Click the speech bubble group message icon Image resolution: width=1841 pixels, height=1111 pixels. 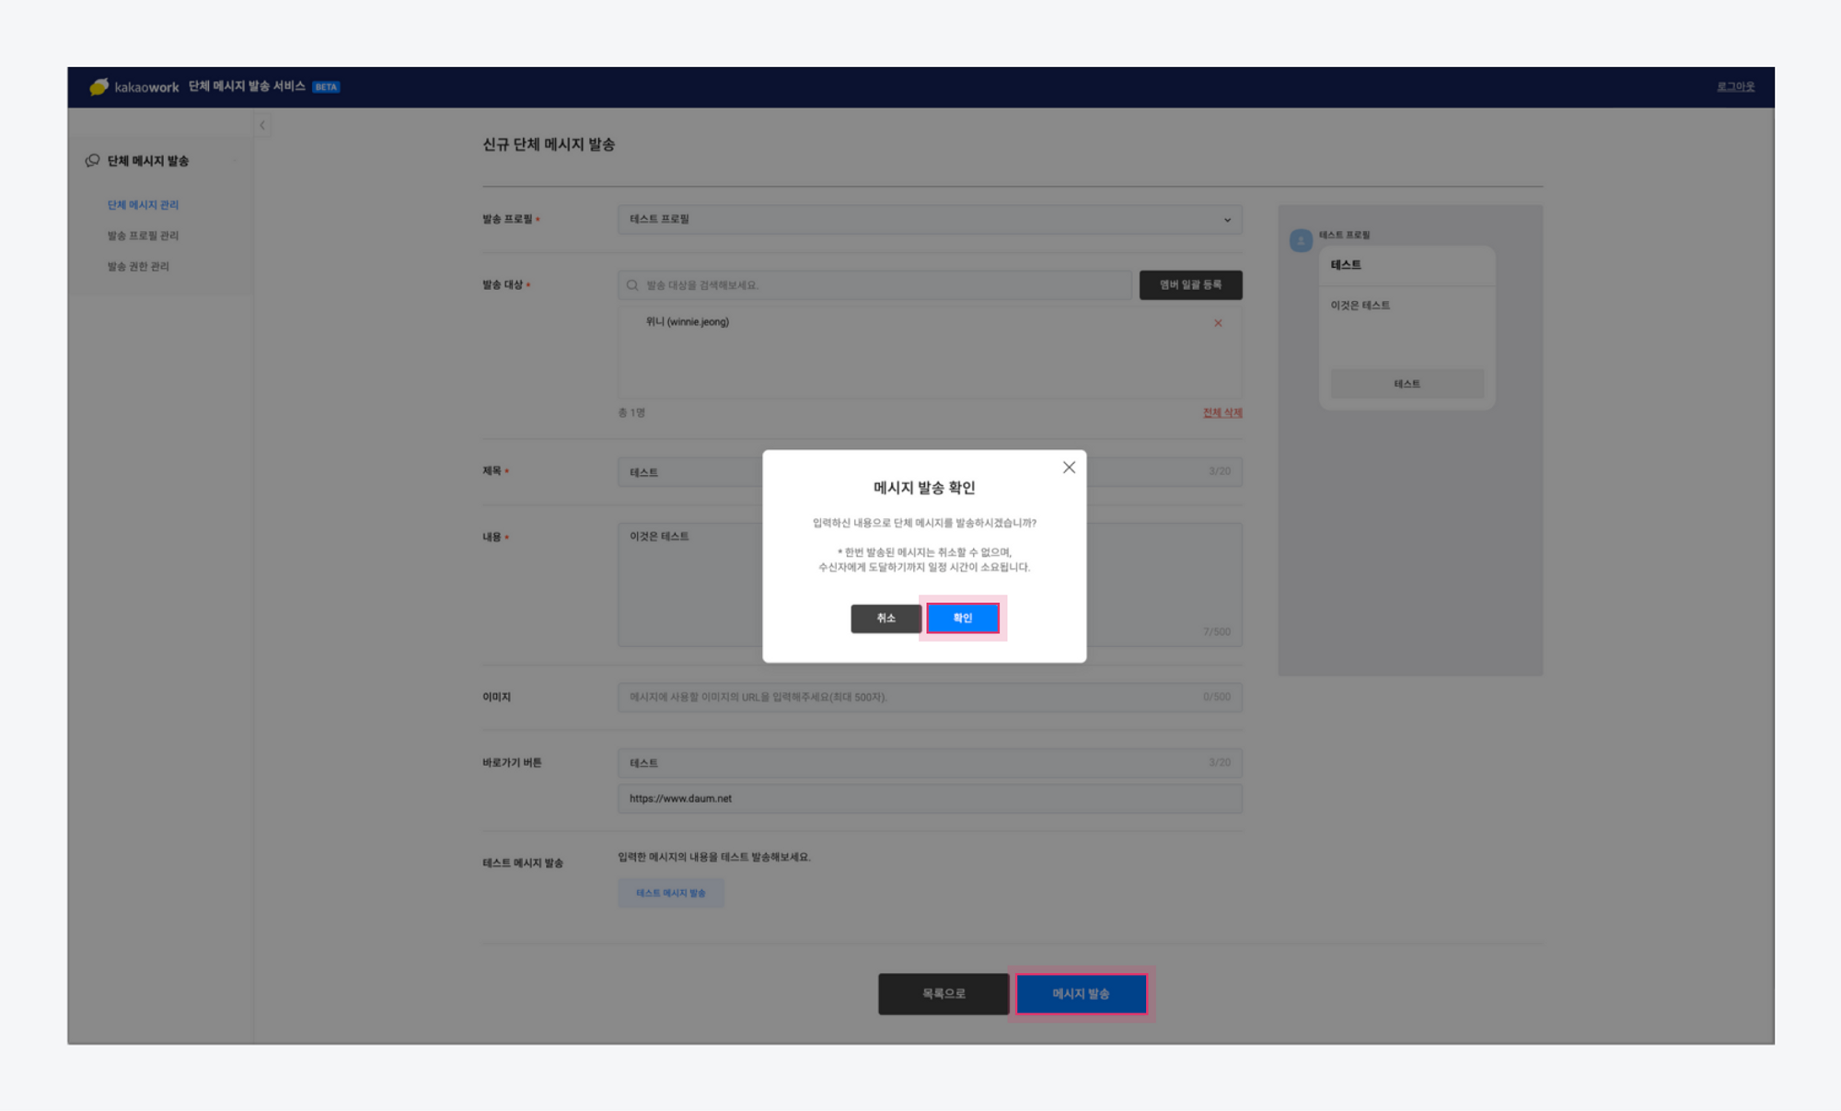(92, 160)
